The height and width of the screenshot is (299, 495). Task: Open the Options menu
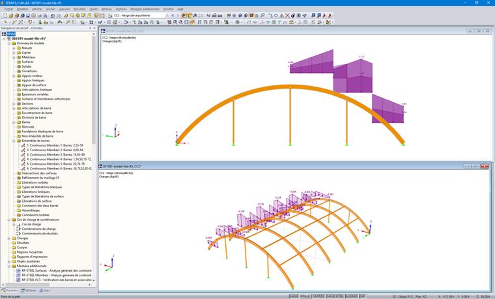pyautogui.click(x=121, y=9)
